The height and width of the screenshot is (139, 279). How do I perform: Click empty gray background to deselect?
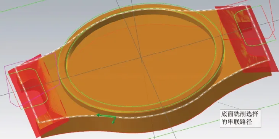(x=27, y=30)
